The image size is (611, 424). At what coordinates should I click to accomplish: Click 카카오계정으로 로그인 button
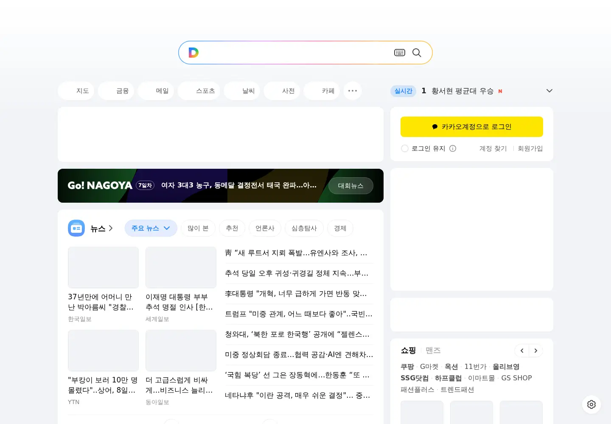coord(472,127)
